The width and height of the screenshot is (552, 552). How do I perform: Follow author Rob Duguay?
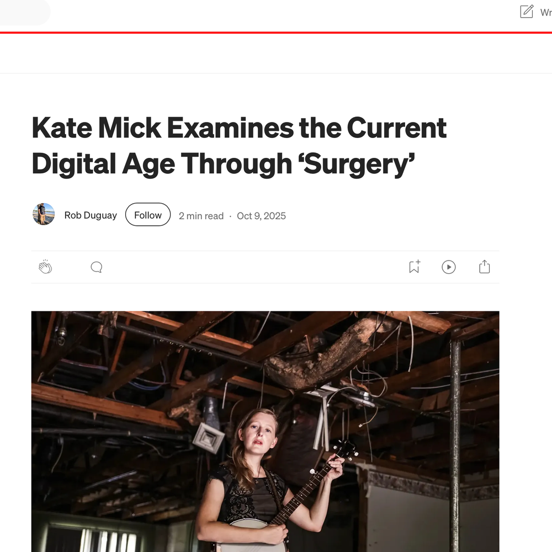coord(148,214)
